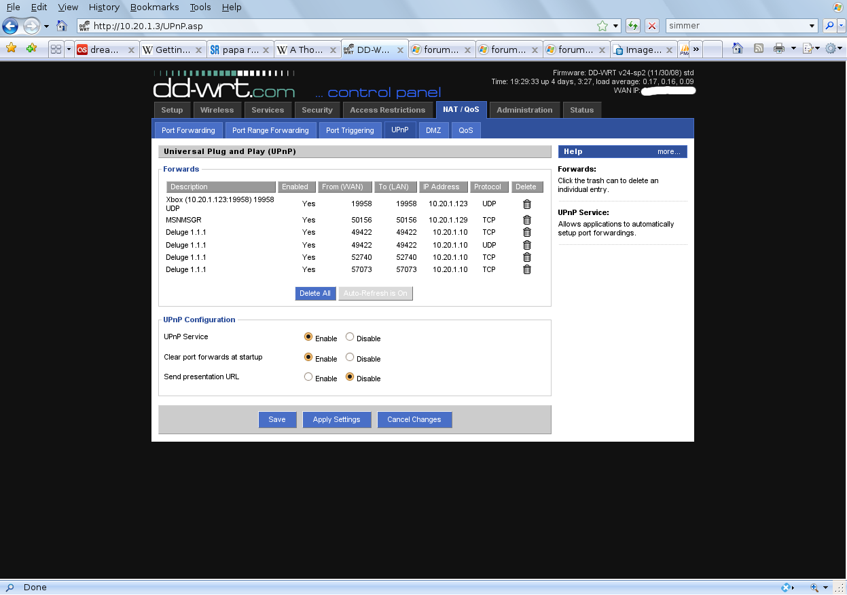Open the Tools menu in menu bar
Viewport: 847px width, 595px height.
(x=200, y=7)
